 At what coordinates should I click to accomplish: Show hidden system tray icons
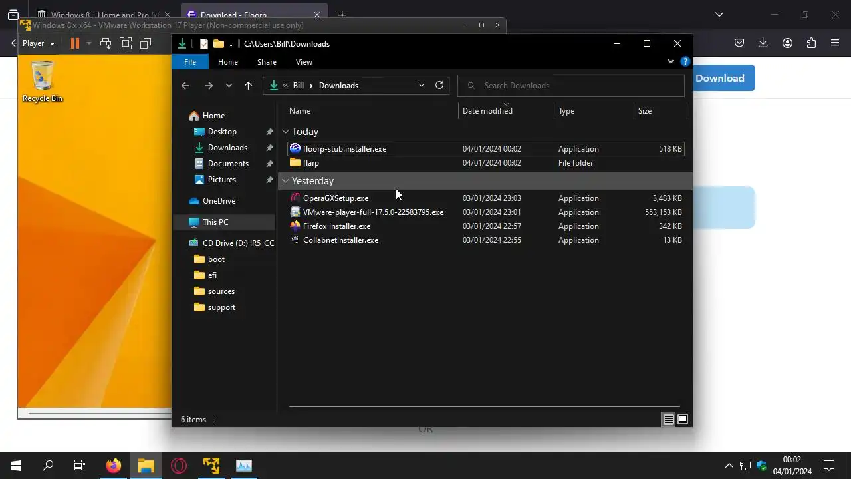pyautogui.click(x=729, y=466)
